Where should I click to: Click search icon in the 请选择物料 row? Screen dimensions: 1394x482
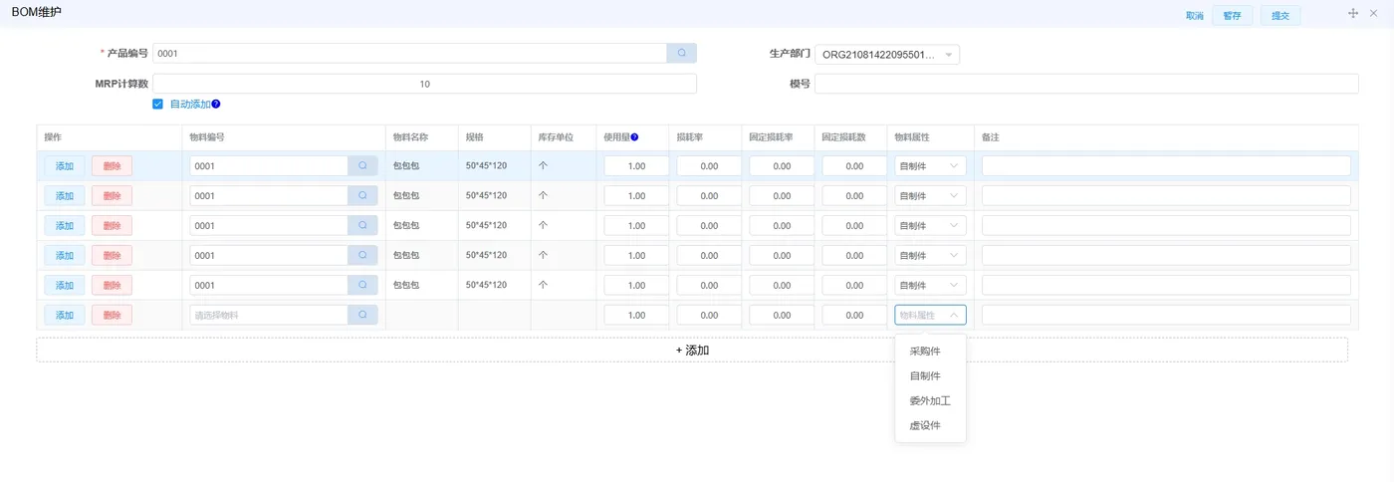click(362, 315)
